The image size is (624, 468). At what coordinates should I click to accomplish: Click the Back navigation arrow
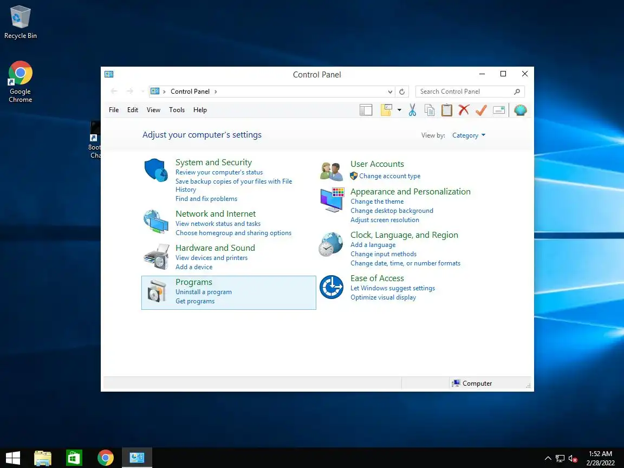(x=114, y=91)
